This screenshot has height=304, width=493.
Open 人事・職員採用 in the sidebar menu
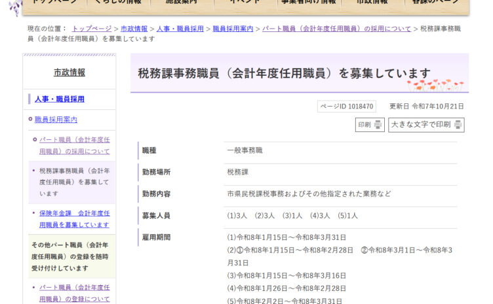(59, 99)
